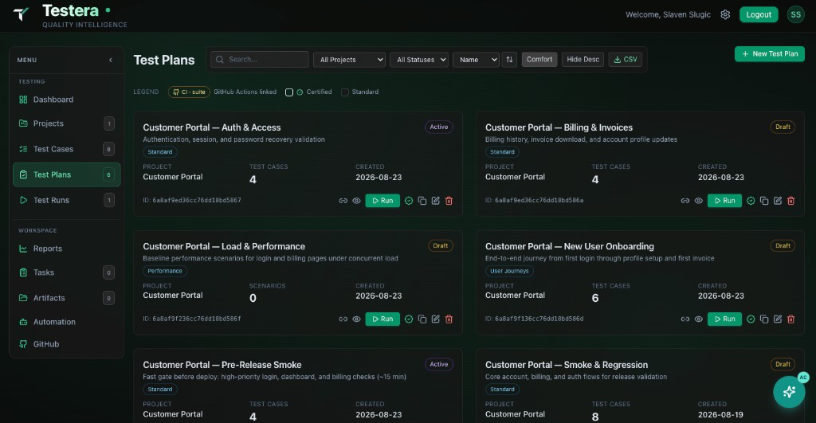
Task: Edit the New User Onboarding plan
Action: pyautogui.click(x=778, y=319)
